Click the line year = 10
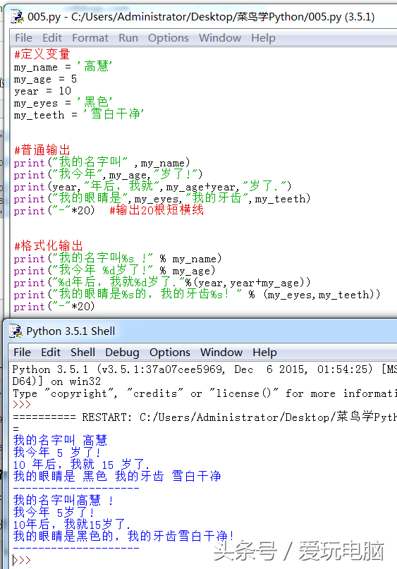 click(x=43, y=91)
